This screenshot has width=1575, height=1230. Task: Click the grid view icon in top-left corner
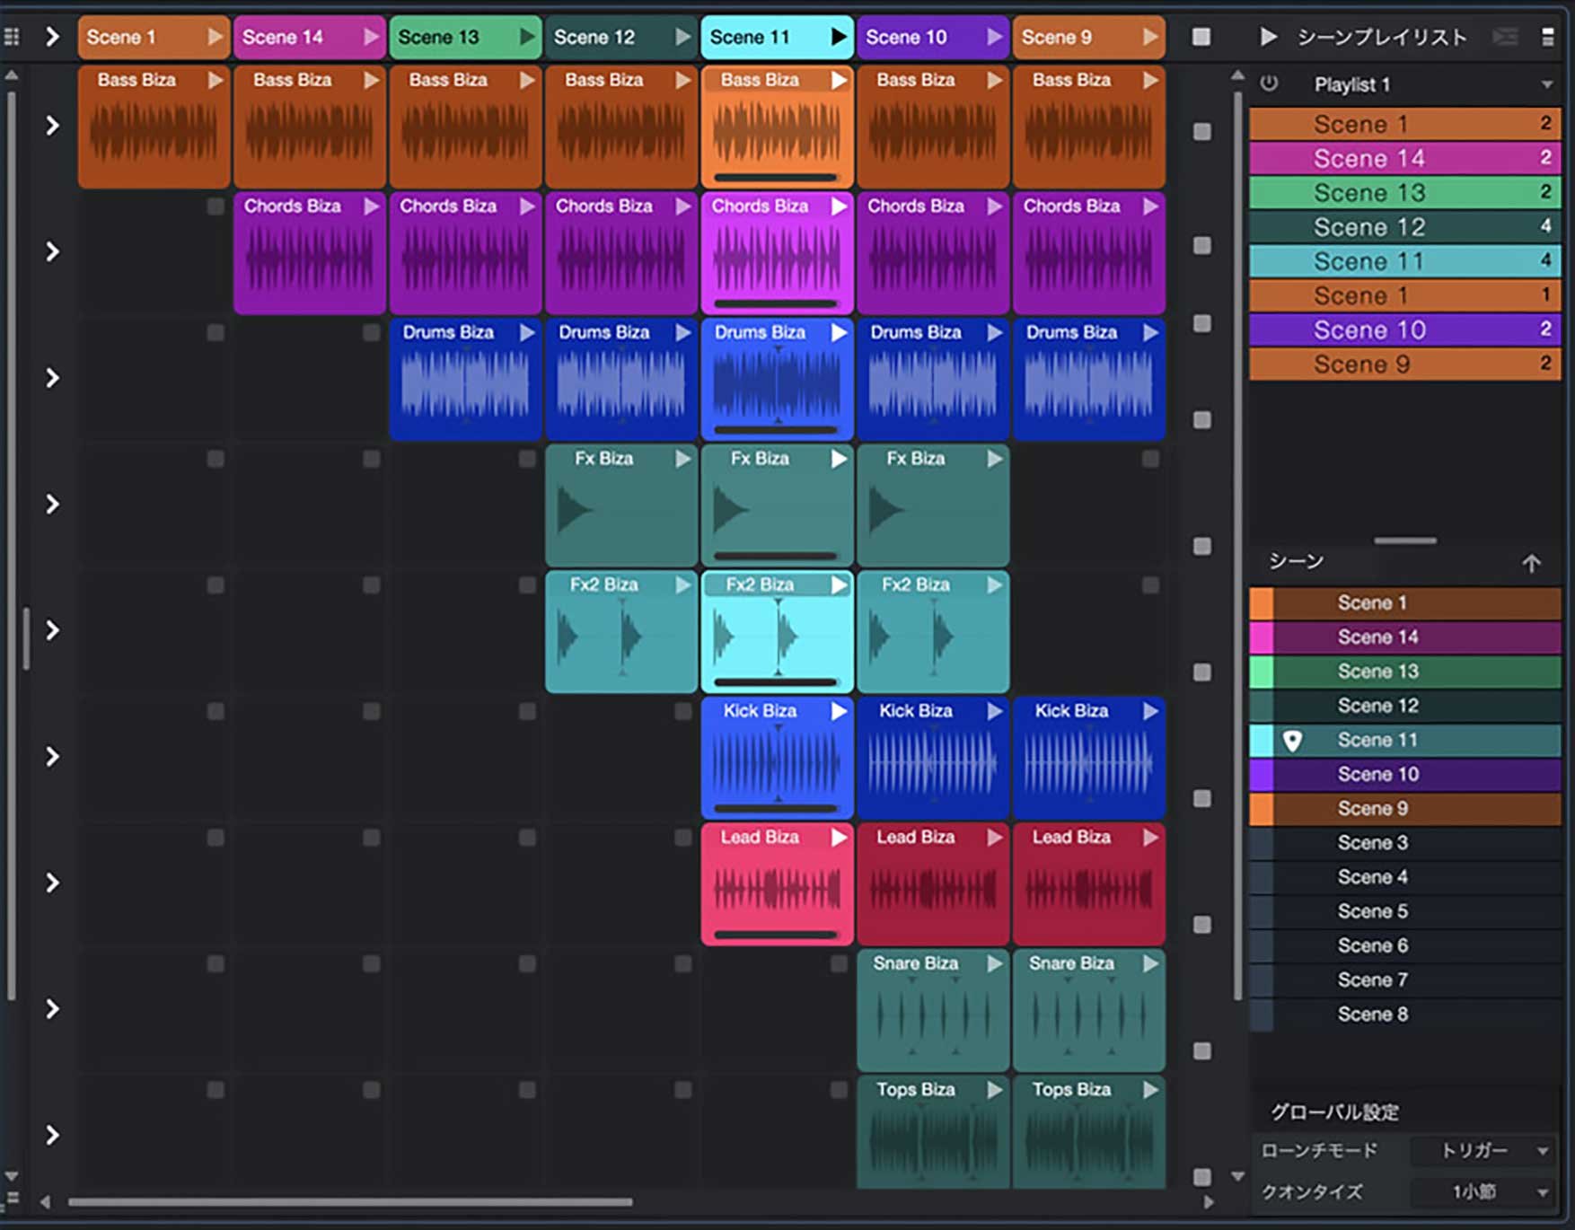tap(13, 37)
